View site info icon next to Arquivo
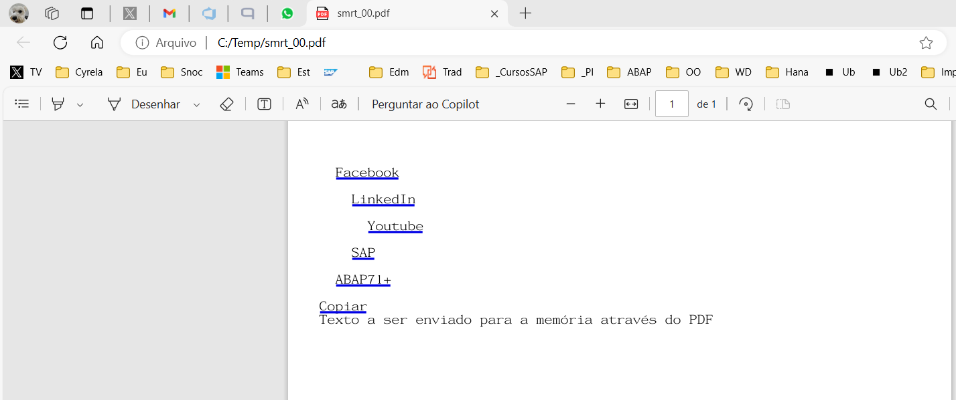 pos(142,43)
